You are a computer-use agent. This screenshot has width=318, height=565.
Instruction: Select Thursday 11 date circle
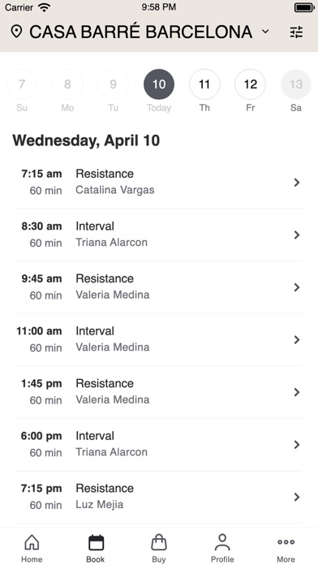coord(204,84)
